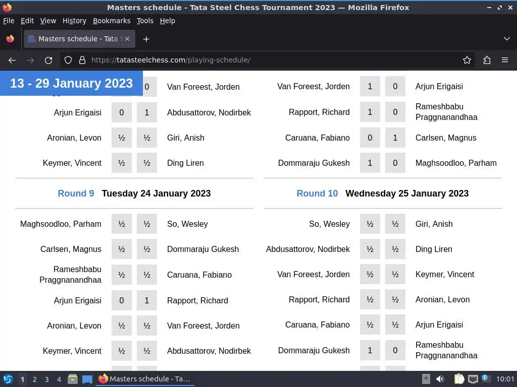Open the Edit menu
The width and height of the screenshot is (517, 387).
(27, 21)
